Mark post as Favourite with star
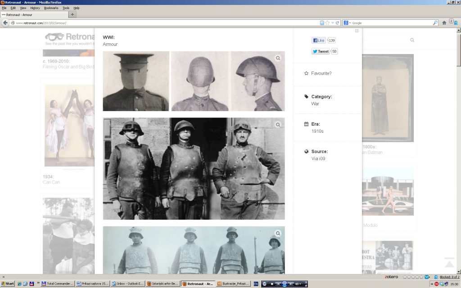This screenshot has width=461, height=288. pyautogui.click(x=307, y=73)
